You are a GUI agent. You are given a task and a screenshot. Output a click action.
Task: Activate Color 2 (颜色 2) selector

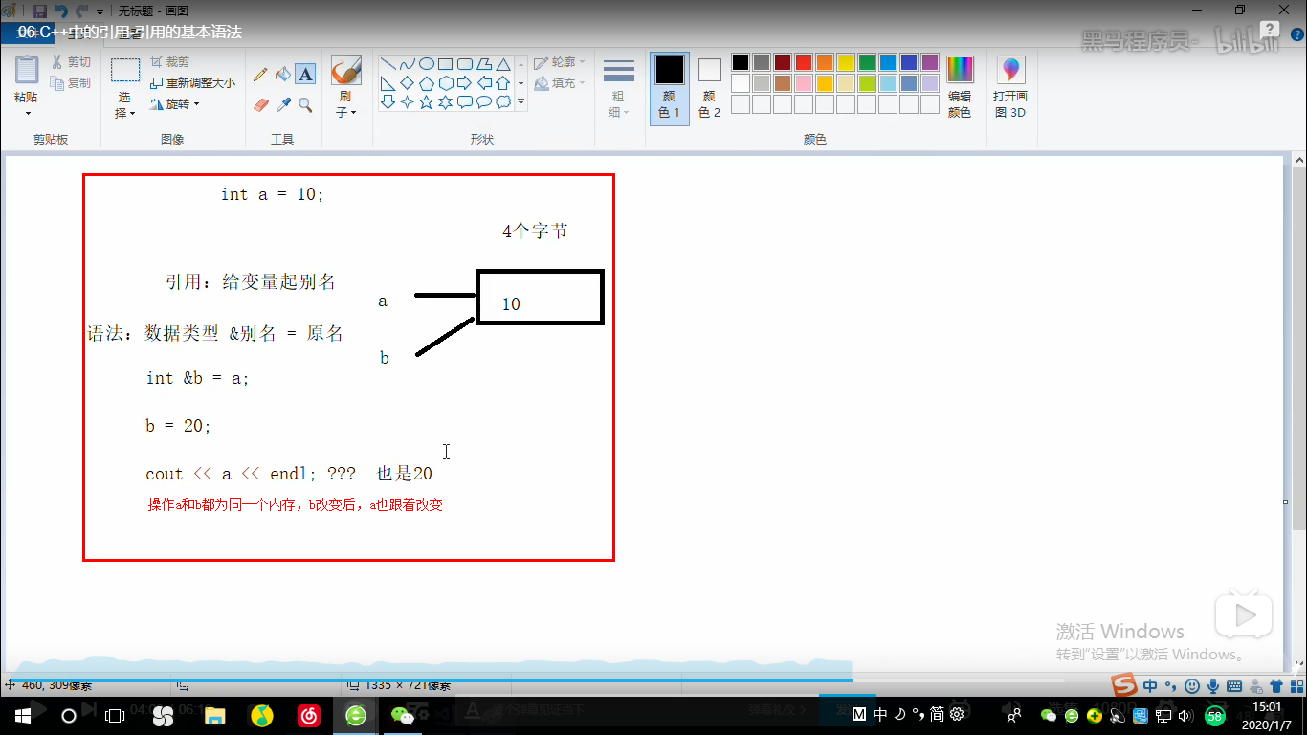[x=709, y=87]
